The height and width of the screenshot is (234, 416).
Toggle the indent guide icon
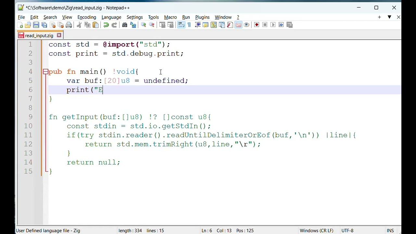198,25
